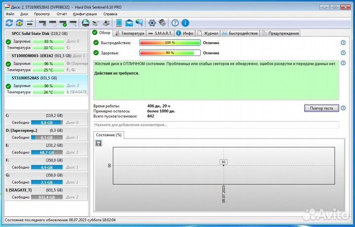Click help icon next to Быстродействие bar
Screen dimensions: 355x227
pyautogui.click(x=343, y=43)
